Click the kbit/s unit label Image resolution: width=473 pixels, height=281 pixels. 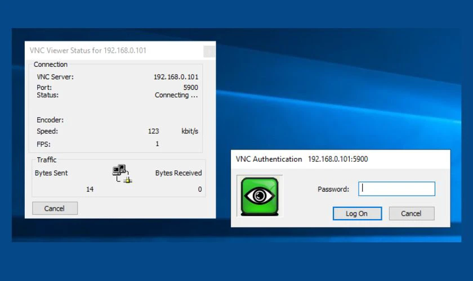click(x=189, y=132)
